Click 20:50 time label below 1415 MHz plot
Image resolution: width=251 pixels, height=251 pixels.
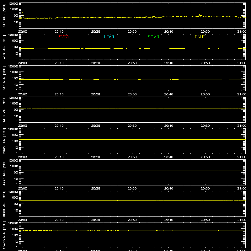click(205, 126)
